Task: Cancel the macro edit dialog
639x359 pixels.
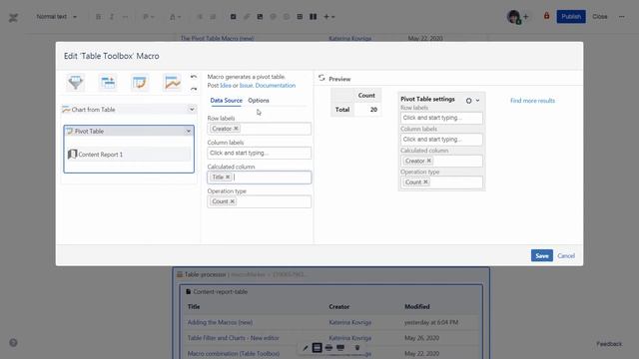Action: tap(566, 255)
